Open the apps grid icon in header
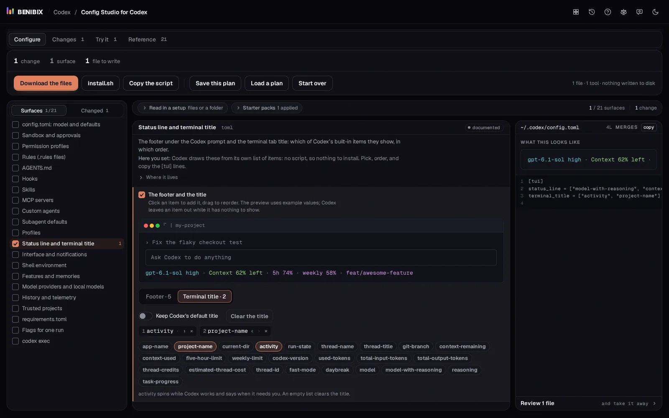Screen dimensions: 669x418 tap(576, 12)
